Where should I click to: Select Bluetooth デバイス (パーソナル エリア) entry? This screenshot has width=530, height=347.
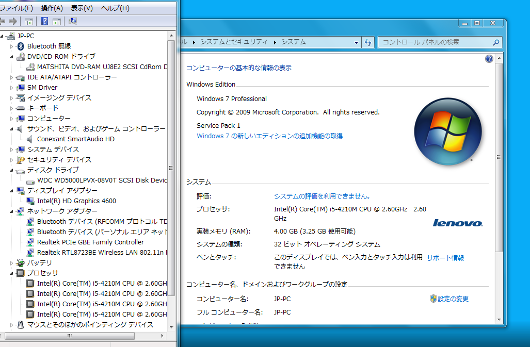point(102,232)
